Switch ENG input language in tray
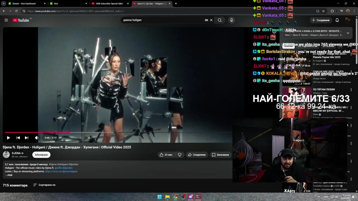The image size is (358, 201). tap(326, 197)
